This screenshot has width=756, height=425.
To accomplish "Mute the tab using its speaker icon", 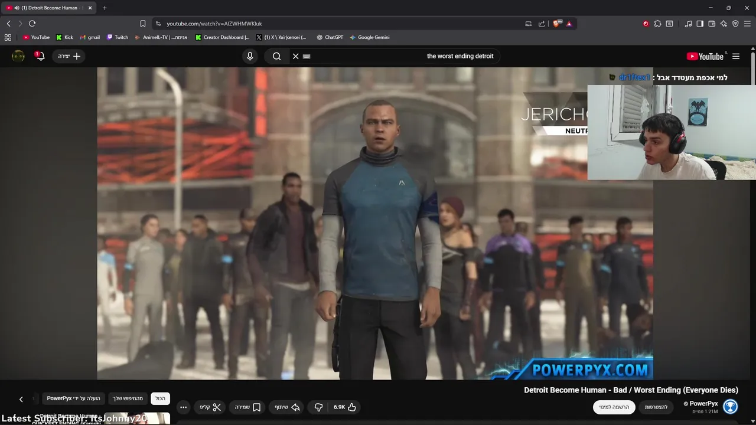I will tap(16, 8).
